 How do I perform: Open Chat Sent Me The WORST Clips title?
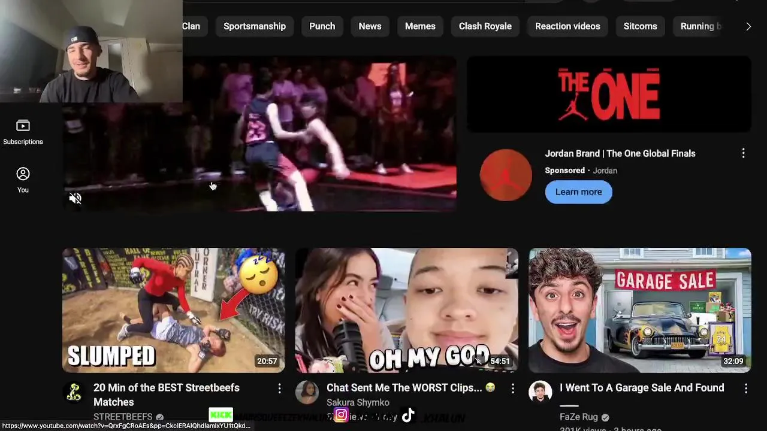[x=410, y=388]
